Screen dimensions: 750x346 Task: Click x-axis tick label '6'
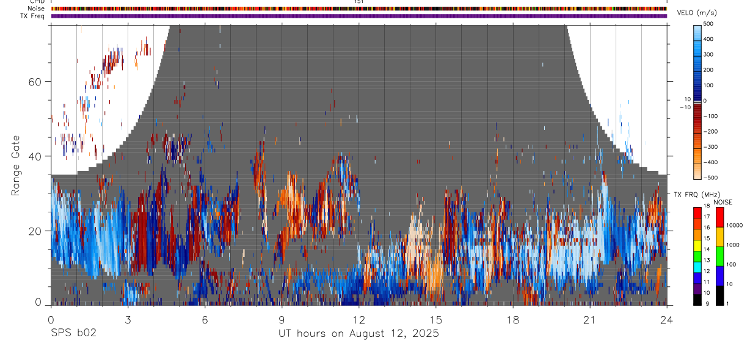pyautogui.click(x=205, y=319)
